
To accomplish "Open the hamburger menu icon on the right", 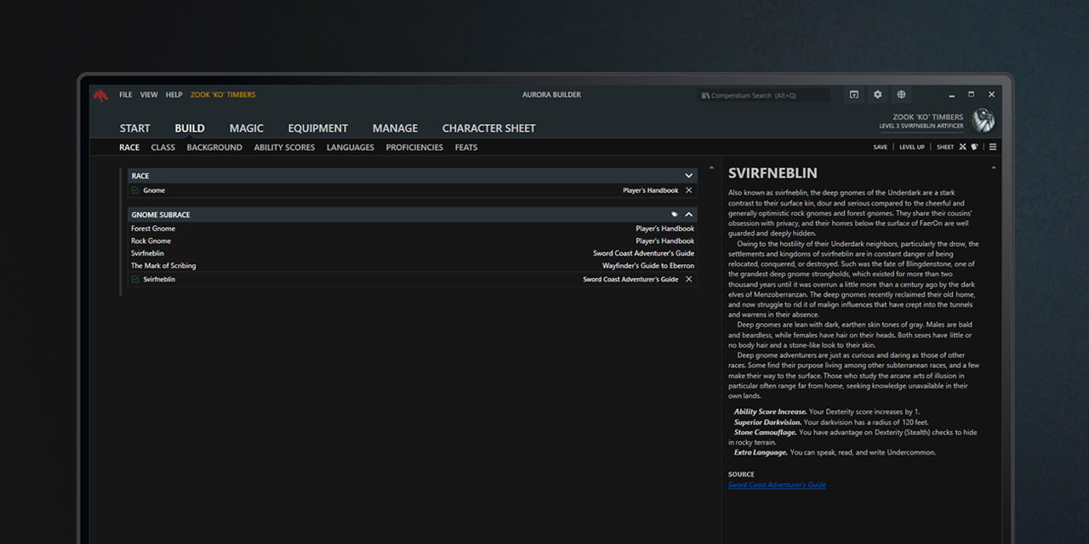I will click(x=992, y=146).
